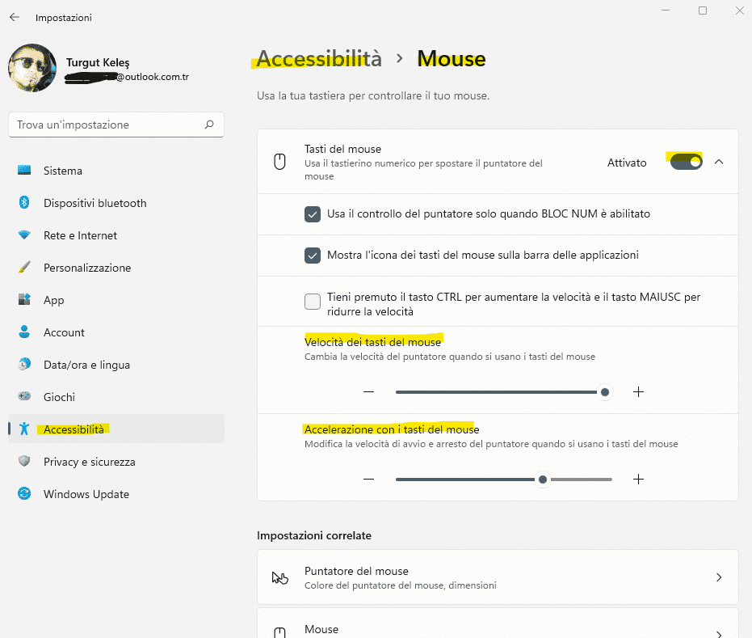Viewport: 752px width, 638px height.
Task: Click the Sistema monitor icon
Action: click(x=24, y=171)
